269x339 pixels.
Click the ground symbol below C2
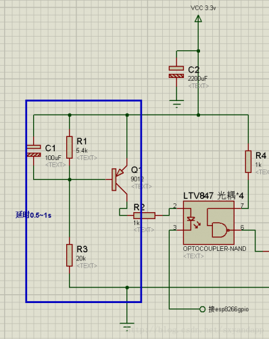pos(176,104)
